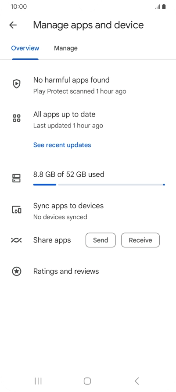Tap the back arrow in the header
Viewport: 176px width, 392px height.
pos(13,25)
